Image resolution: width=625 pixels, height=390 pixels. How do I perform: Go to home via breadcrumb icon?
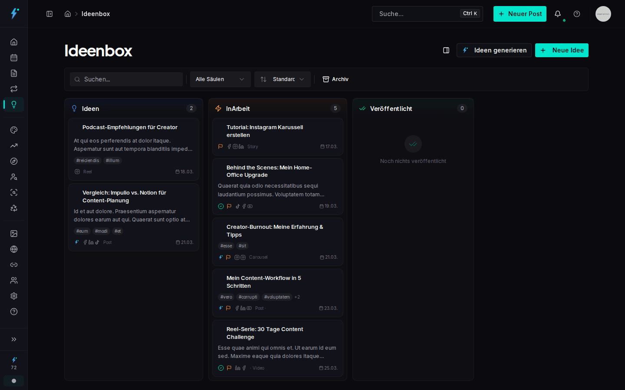[68, 14]
